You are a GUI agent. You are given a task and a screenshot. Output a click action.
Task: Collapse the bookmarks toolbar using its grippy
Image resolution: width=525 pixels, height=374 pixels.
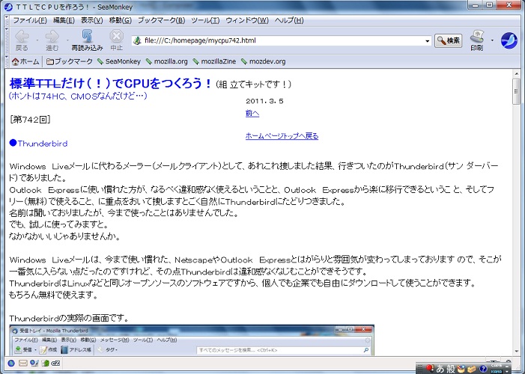pos(7,61)
